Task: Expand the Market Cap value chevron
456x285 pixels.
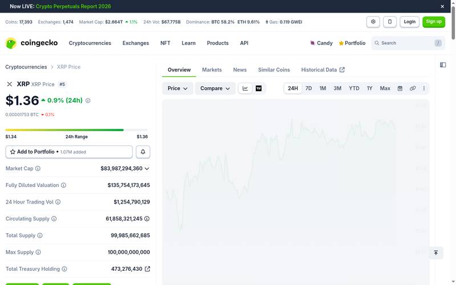Action: coord(147,168)
